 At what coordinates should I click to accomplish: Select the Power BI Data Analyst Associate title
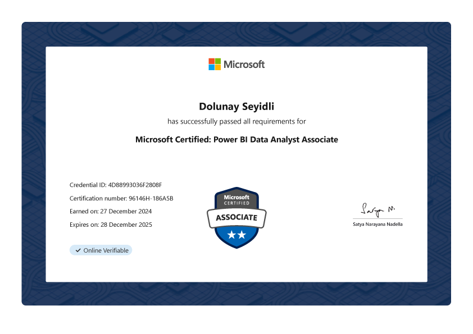(x=236, y=140)
